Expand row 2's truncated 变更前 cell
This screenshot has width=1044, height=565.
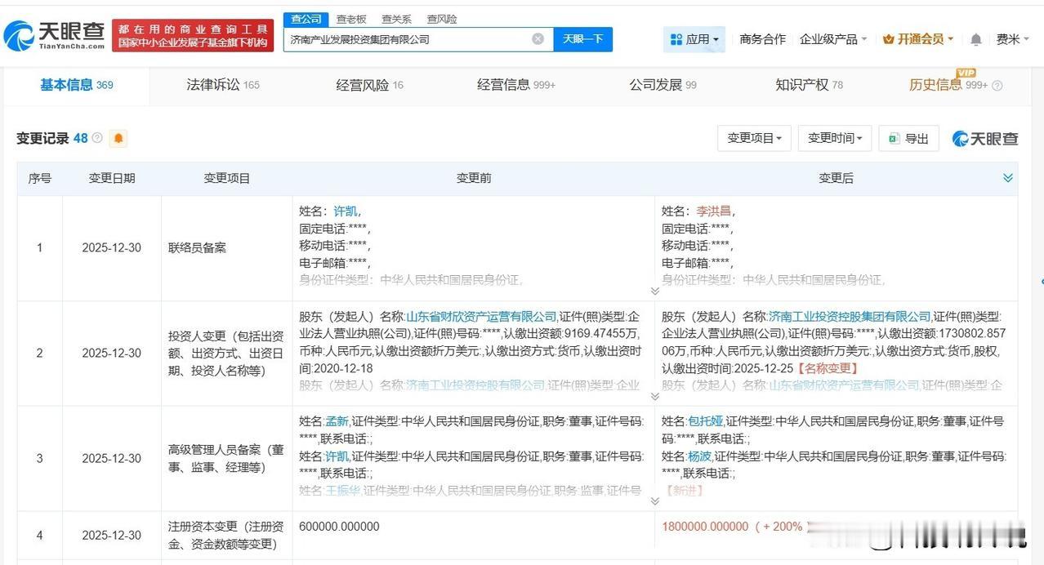click(x=654, y=395)
